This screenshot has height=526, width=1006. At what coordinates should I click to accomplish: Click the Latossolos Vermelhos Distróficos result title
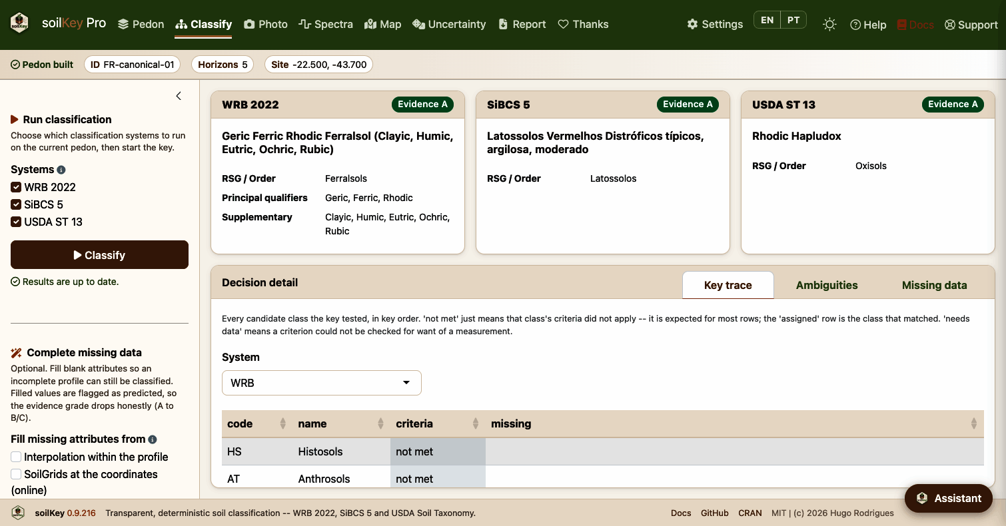click(x=595, y=142)
